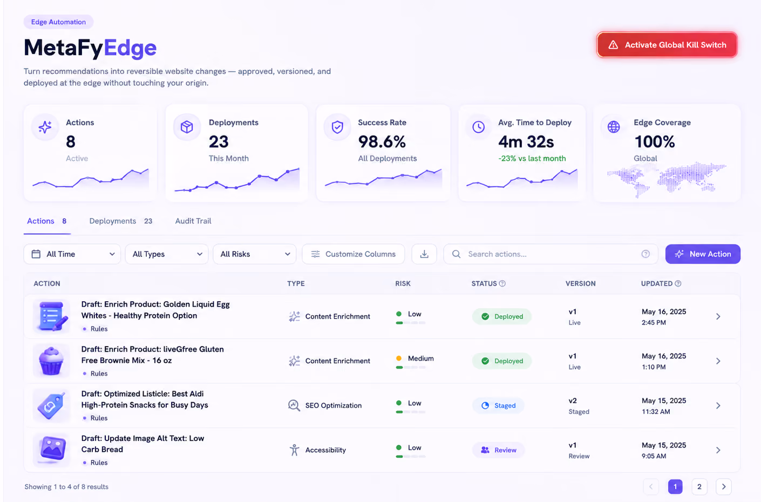Click the Staged status badge icon
Viewport: 761px width, 502px height.
pos(485,405)
